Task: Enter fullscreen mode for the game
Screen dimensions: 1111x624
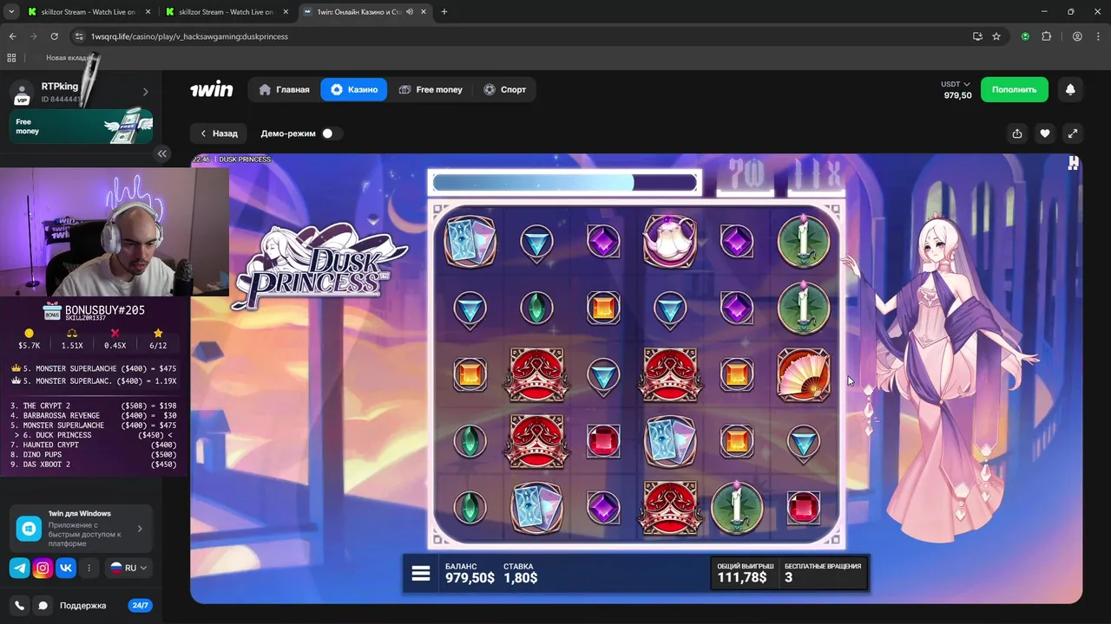Action: pyautogui.click(x=1073, y=133)
